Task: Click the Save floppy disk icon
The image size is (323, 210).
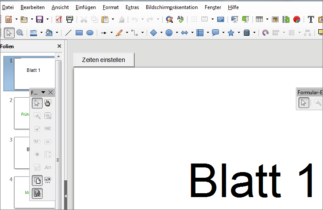Action: pos(40,19)
